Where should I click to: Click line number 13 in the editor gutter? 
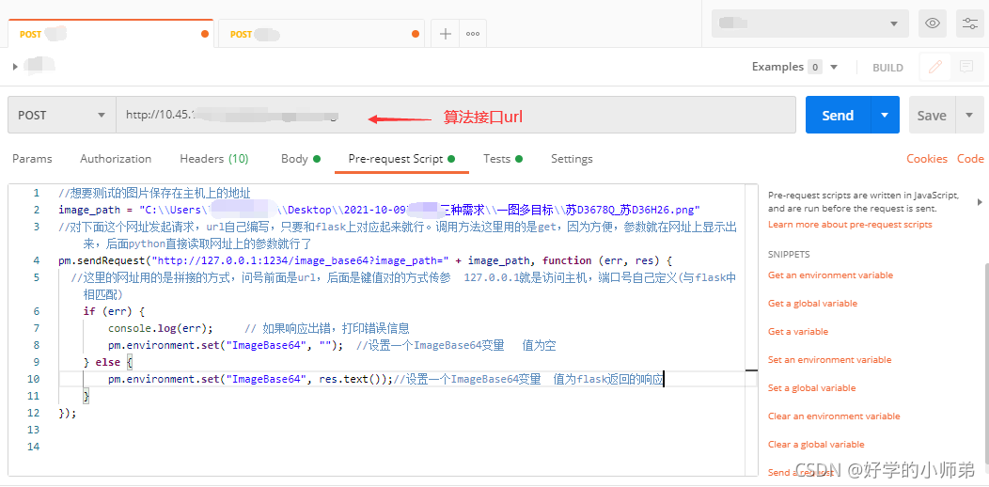34,430
